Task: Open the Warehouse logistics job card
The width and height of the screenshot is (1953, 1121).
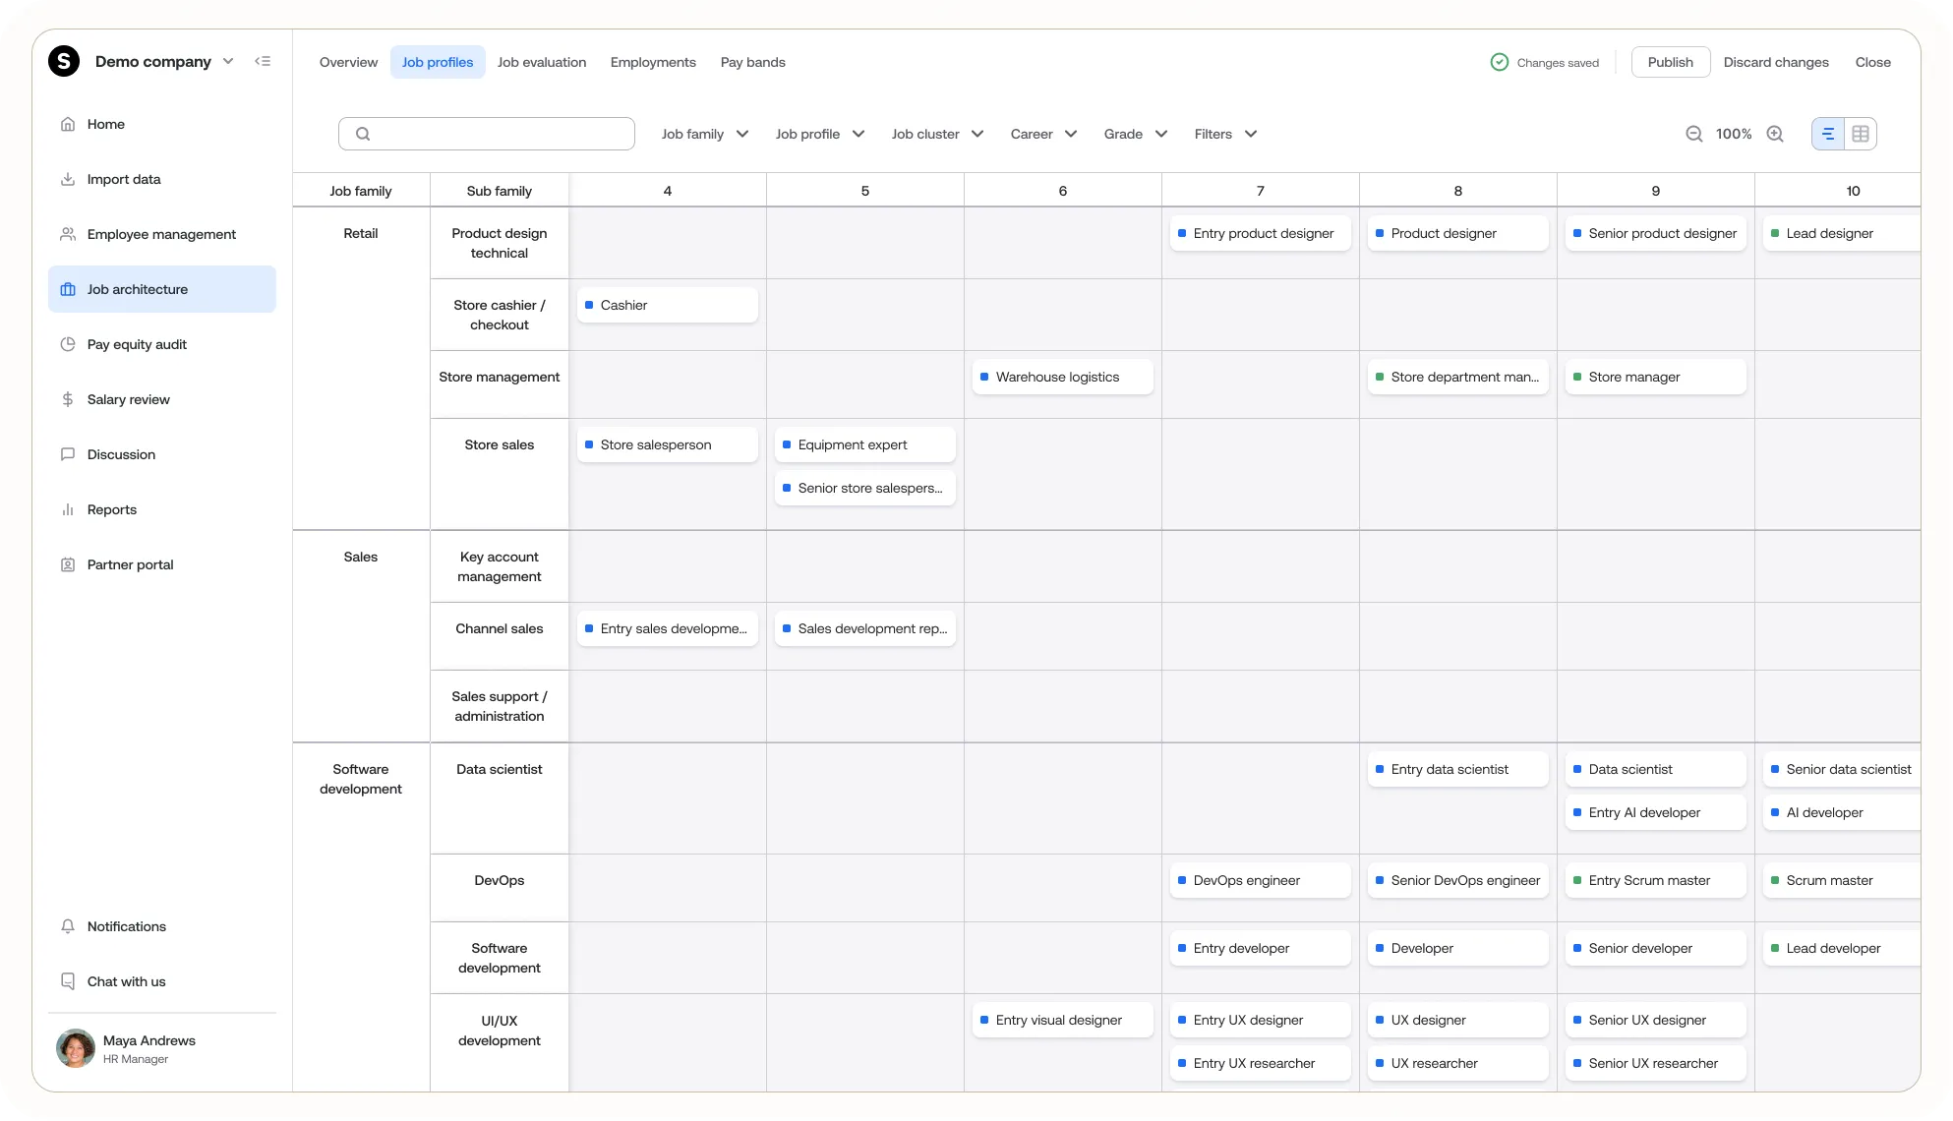Action: (1061, 377)
